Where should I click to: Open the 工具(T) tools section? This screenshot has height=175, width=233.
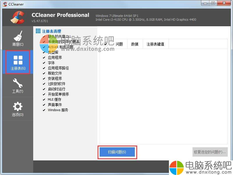[18, 86]
